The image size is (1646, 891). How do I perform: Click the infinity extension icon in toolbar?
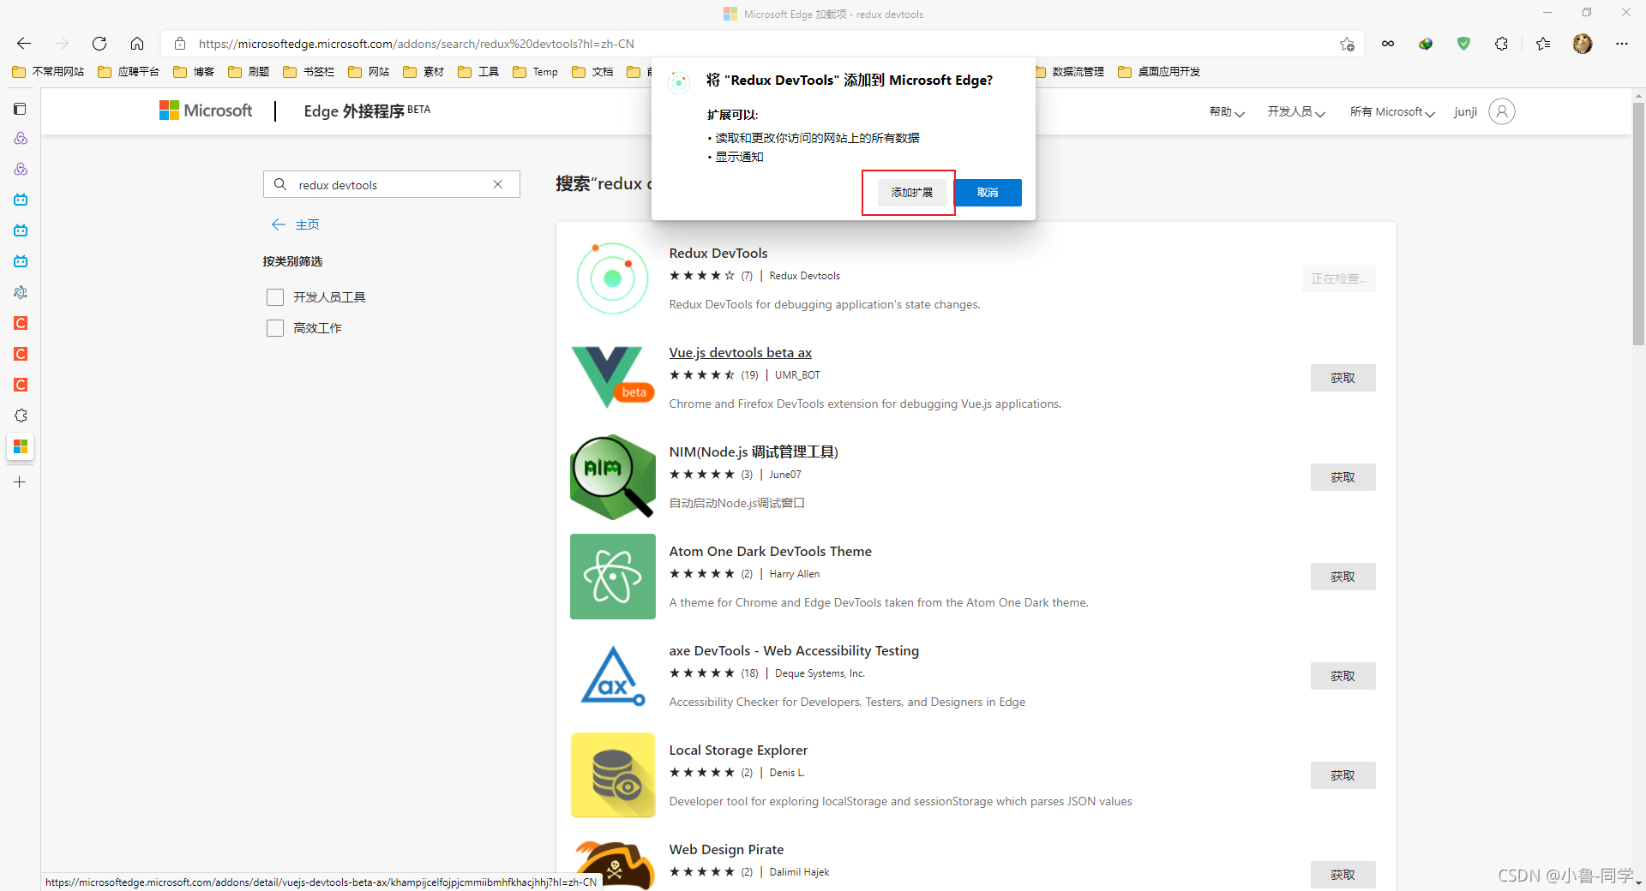tap(1388, 44)
